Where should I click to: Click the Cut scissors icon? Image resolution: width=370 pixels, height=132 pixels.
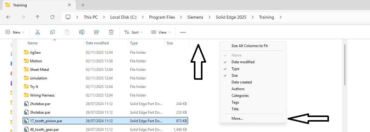tap(38, 32)
